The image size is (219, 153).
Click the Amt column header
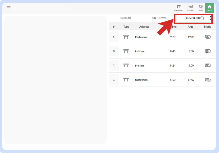point(190,26)
